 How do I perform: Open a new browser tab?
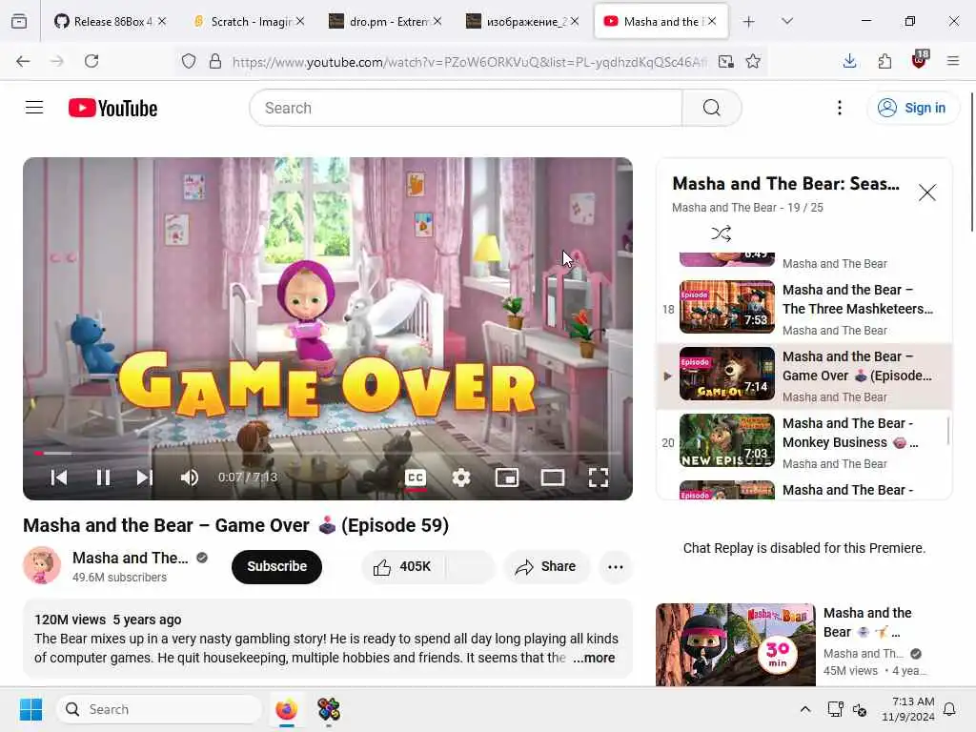click(749, 22)
